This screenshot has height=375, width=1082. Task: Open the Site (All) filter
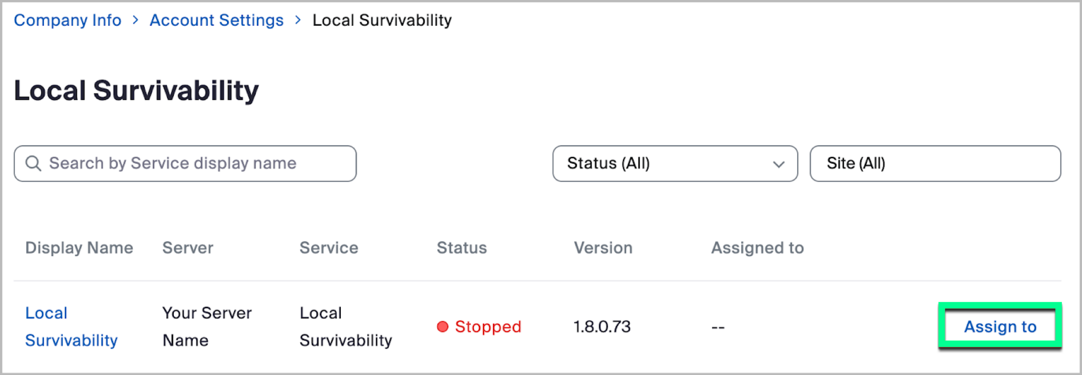point(935,164)
